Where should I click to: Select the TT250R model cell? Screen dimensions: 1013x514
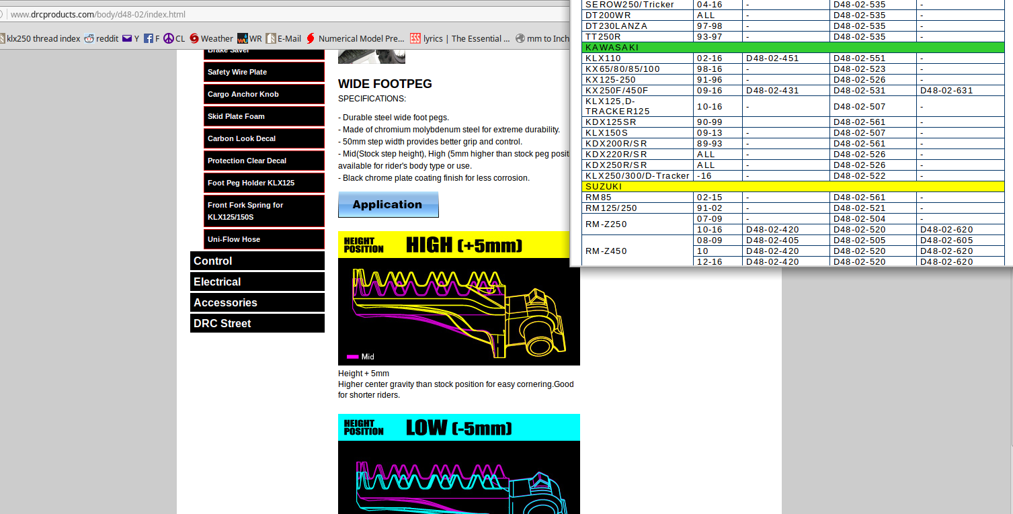[637, 36]
